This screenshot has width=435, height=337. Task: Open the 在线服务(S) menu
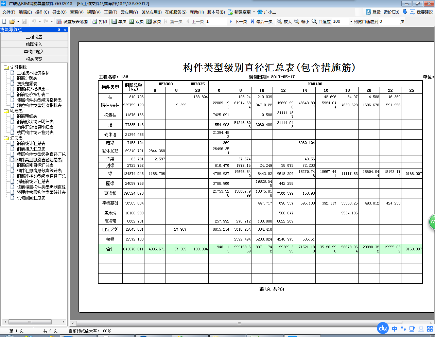pyautogui.click(x=176, y=12)
